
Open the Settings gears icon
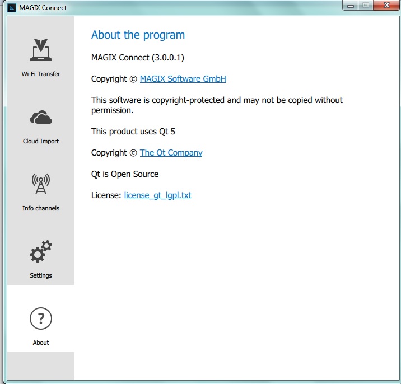[41, 251]
